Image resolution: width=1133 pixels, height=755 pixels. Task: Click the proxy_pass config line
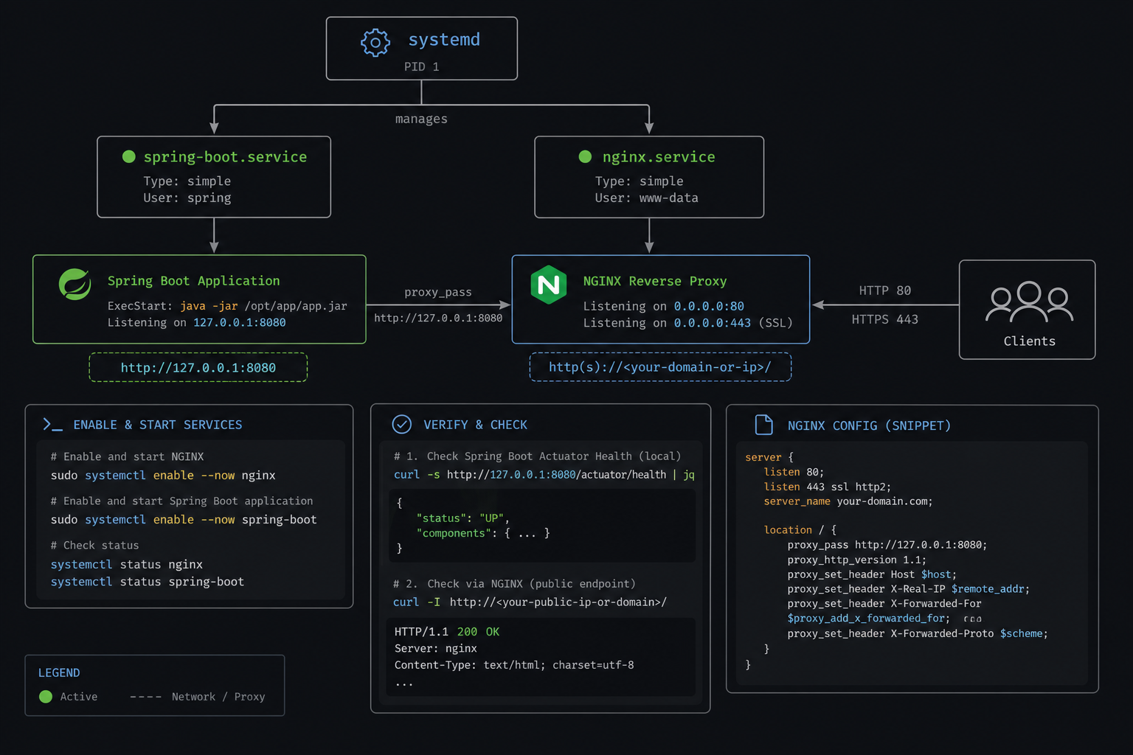887,545
